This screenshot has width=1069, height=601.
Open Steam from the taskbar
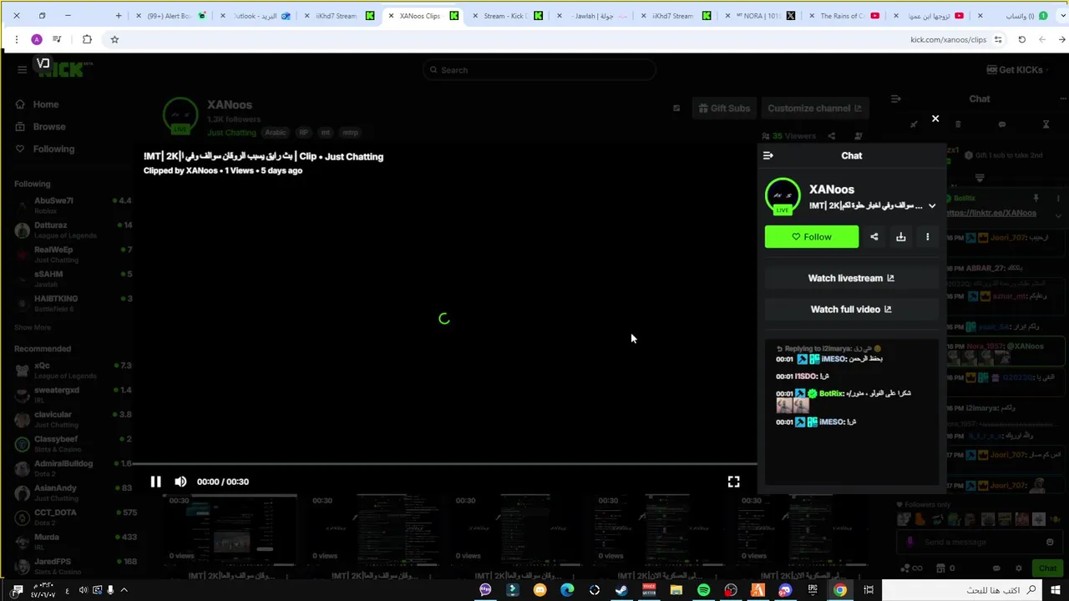(x=621, y=590)
